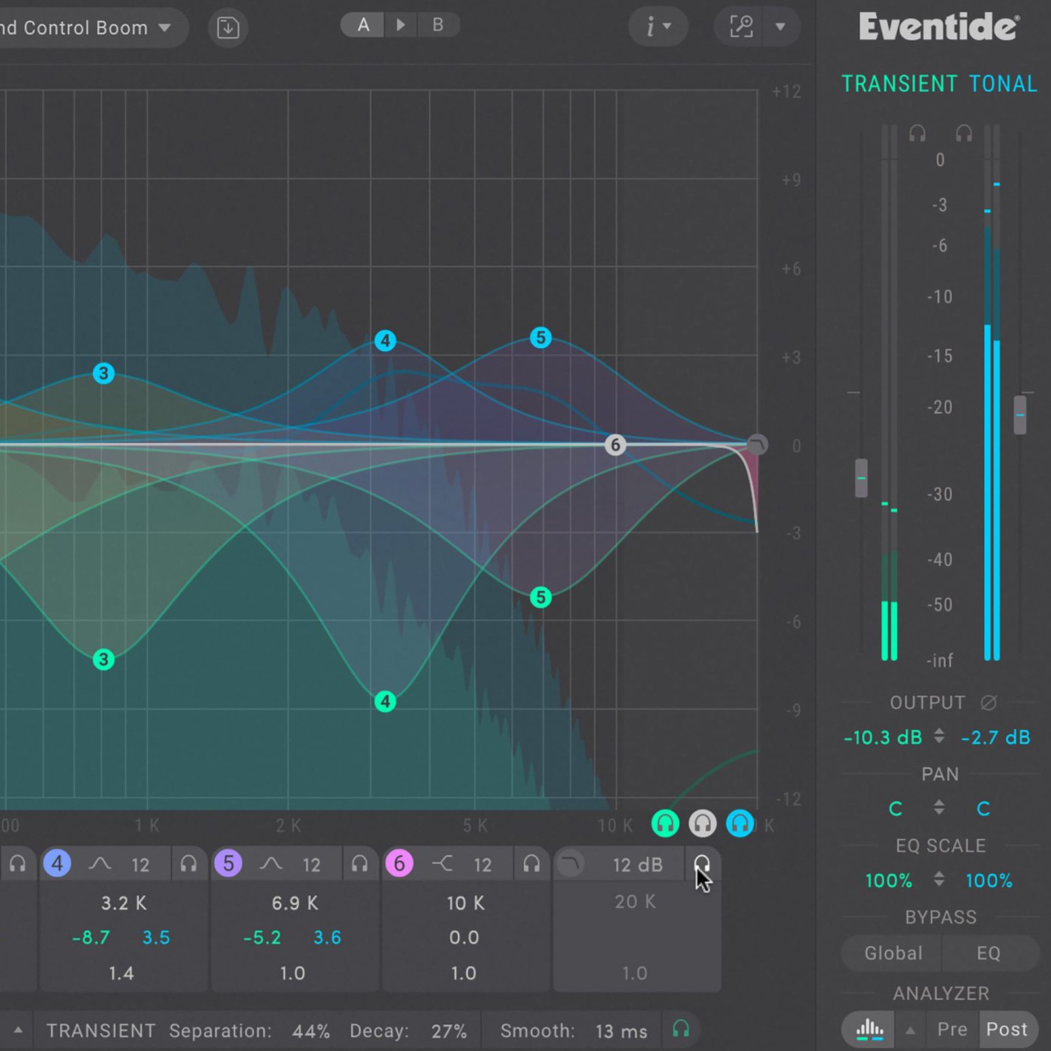Select the low-pass filter shape icon
Image resolution: width=1051 pixels, height=1051 pixels.
pos(571,864)
